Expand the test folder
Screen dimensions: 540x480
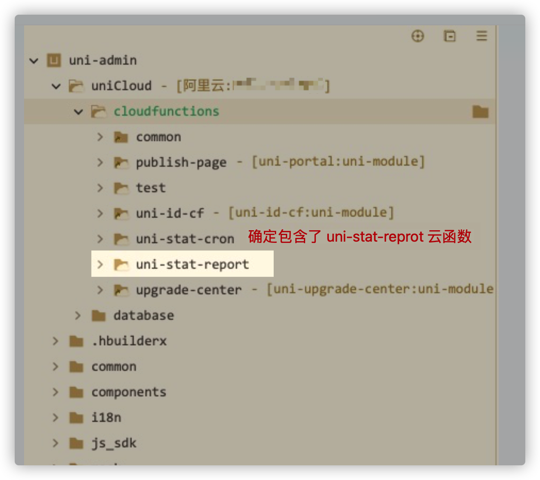coord(100,188)
